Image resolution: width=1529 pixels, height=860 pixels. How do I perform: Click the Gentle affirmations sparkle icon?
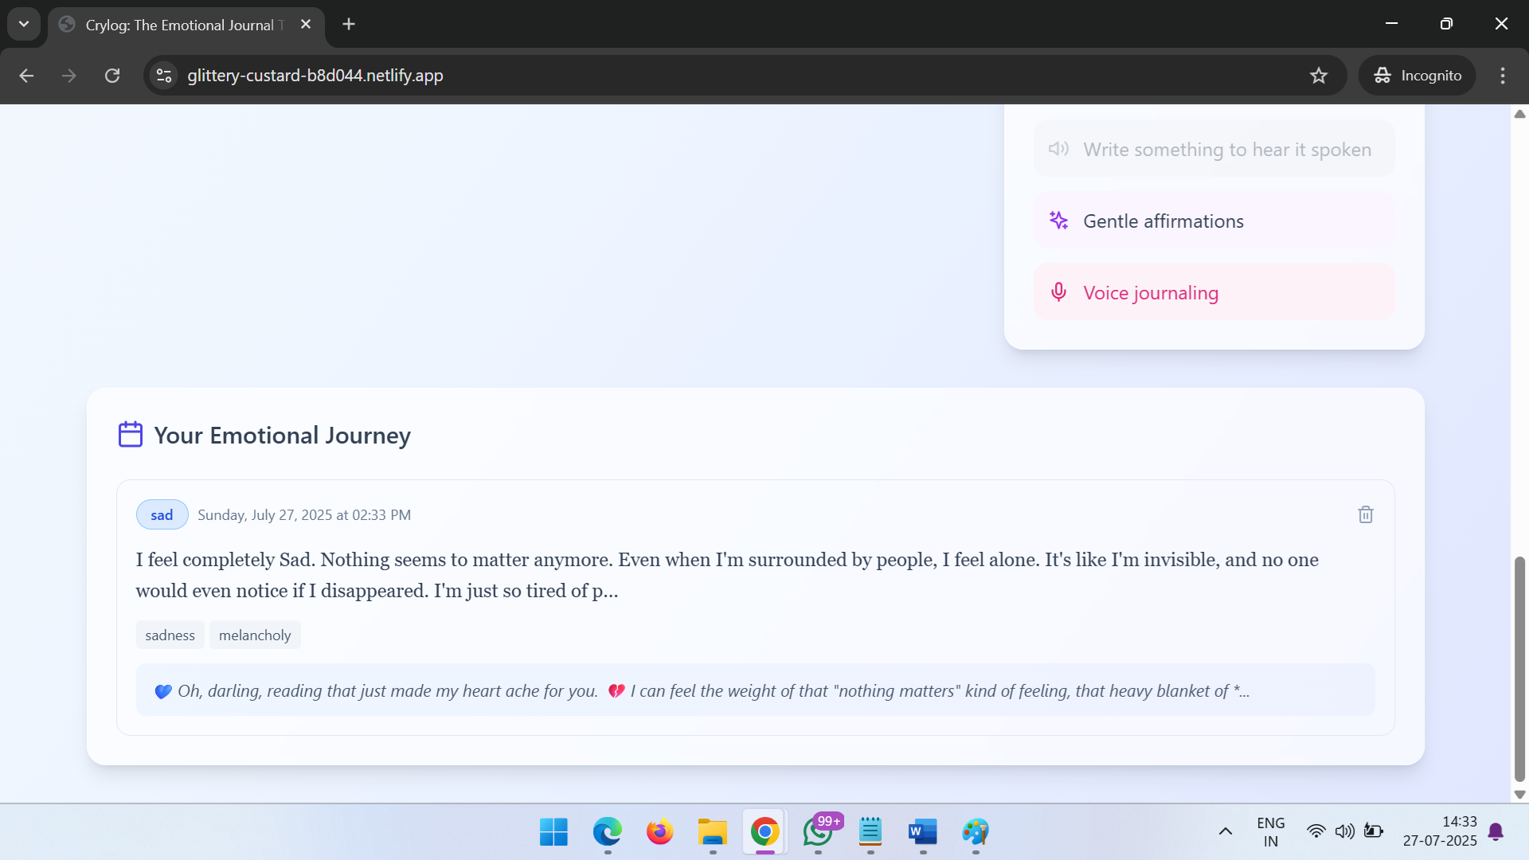1058,221
